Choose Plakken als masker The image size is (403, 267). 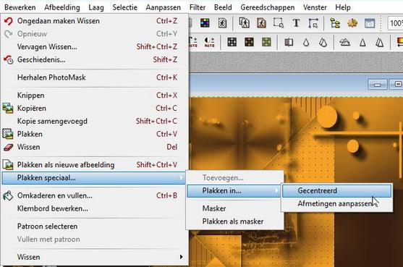point(234,221)
